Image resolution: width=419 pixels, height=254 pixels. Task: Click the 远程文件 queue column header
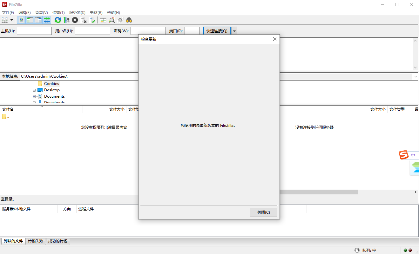click(86, 209)
